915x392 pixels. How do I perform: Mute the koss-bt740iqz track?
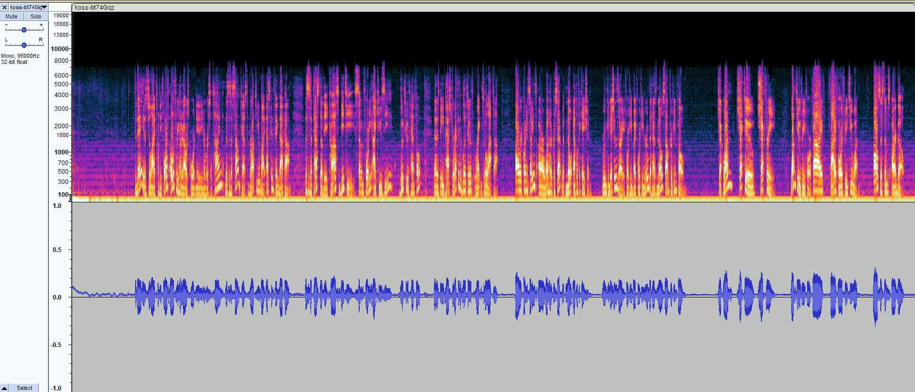12,16
